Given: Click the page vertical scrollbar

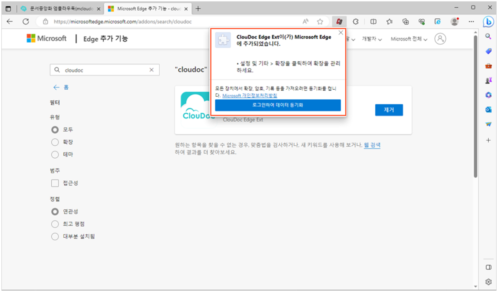Looking at the screenshot, I should [x=476, y=106].
